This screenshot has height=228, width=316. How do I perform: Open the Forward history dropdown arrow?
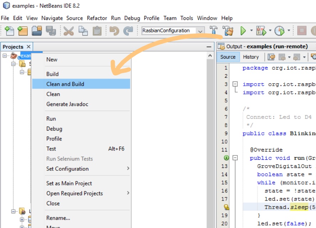click(304, 57)
